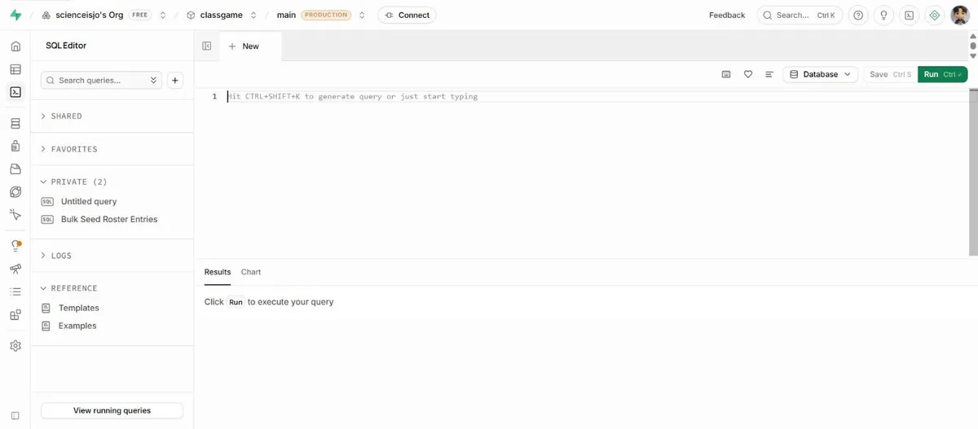Collapse the SQL Editor side panel icon
The width and height of the screenshot is (978, 429).
(207, 46)
